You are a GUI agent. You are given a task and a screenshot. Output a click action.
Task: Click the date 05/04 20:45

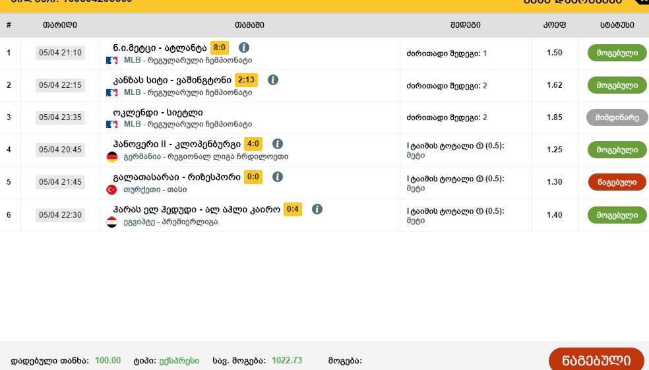pos(61,150)
